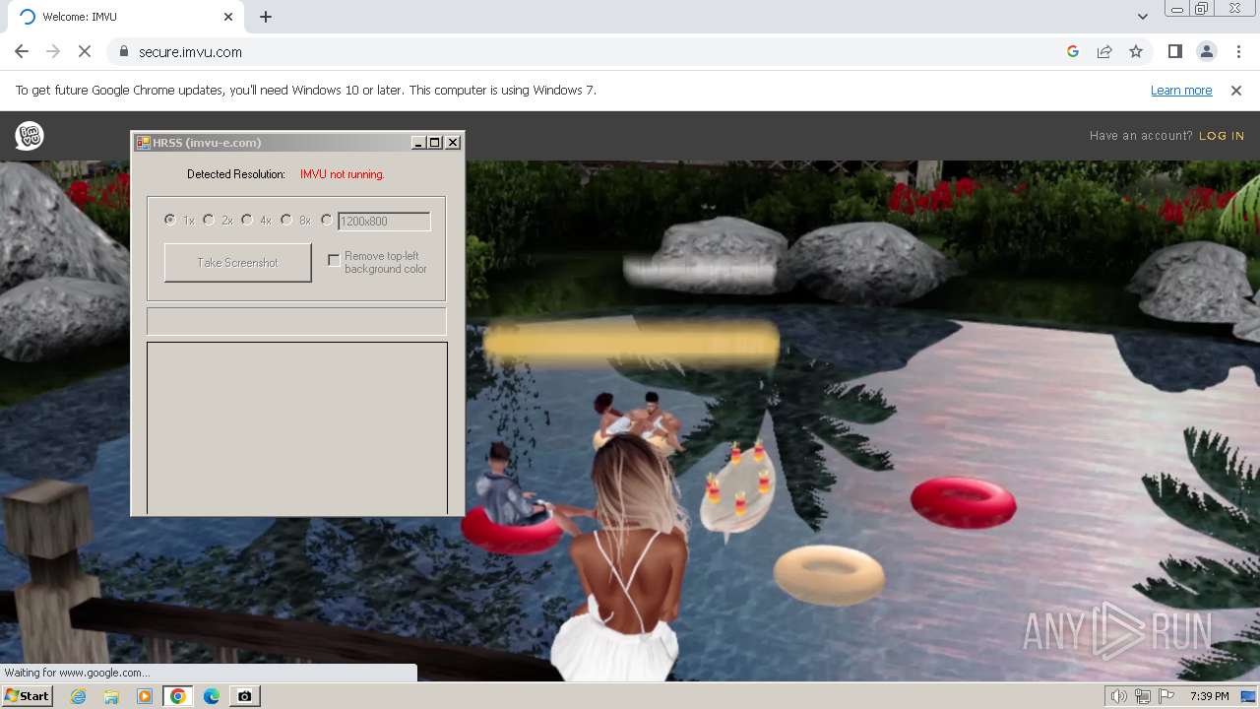
Task: Open volume control in system tray
Action: (1119, 696)
